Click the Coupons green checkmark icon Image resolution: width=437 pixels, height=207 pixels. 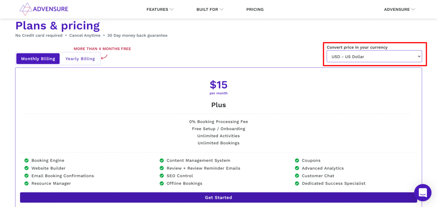pos(297,160)
